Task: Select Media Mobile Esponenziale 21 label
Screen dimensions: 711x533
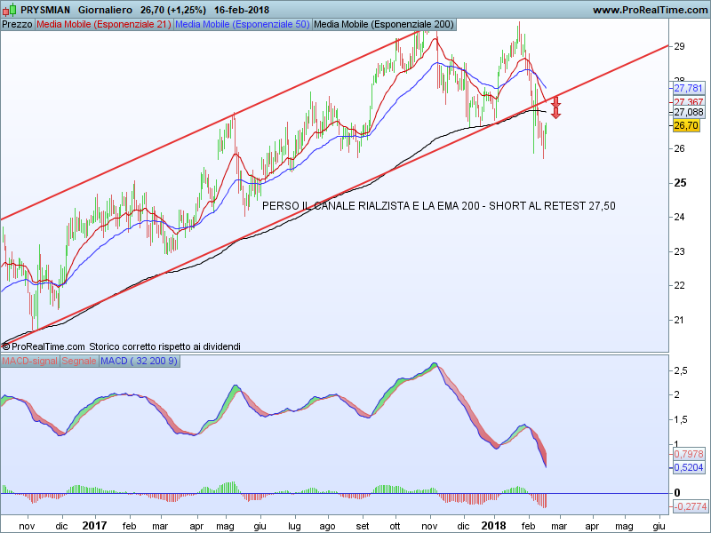Action: (103, 24)
